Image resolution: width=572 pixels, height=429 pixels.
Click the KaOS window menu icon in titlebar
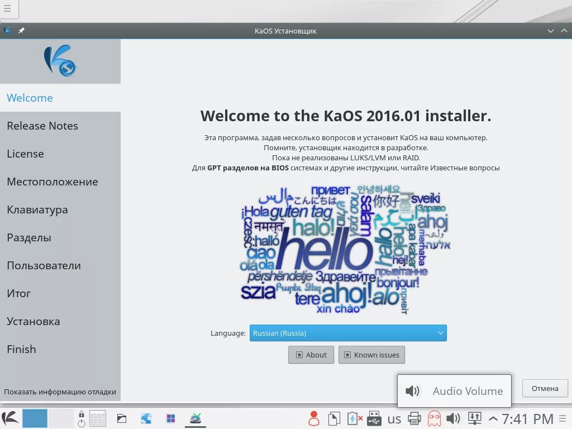pyautogui.click(x=7, y=31)
